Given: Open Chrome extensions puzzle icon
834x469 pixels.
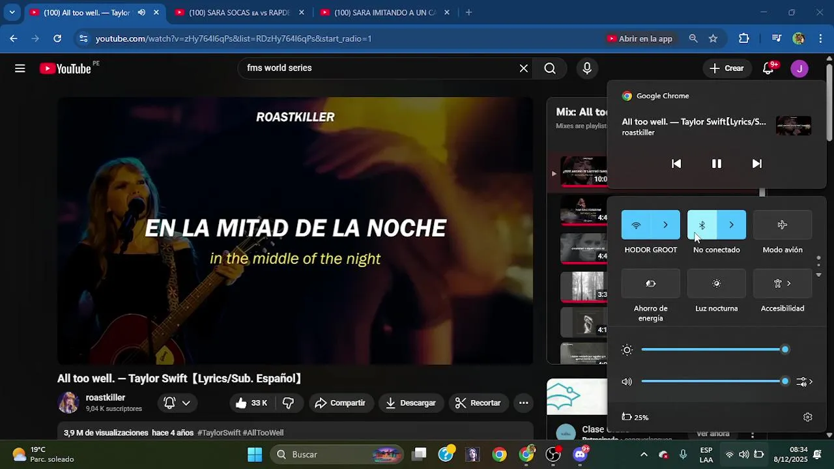Looking at the screenshot, I should (743, 38).
